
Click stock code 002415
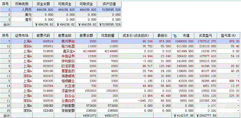tap(48, 76)
